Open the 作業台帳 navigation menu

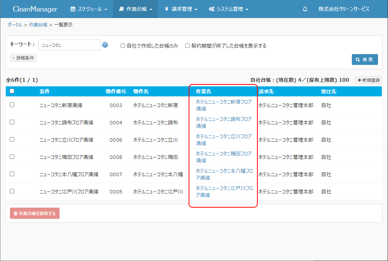click(x=135, y=9)
